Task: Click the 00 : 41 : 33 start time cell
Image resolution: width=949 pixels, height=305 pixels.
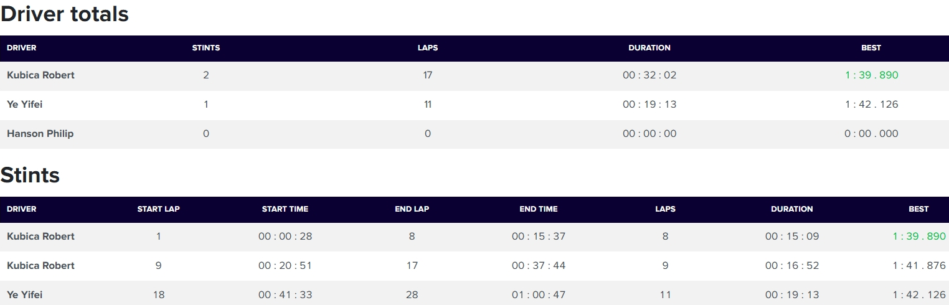Action: point(285,295)
